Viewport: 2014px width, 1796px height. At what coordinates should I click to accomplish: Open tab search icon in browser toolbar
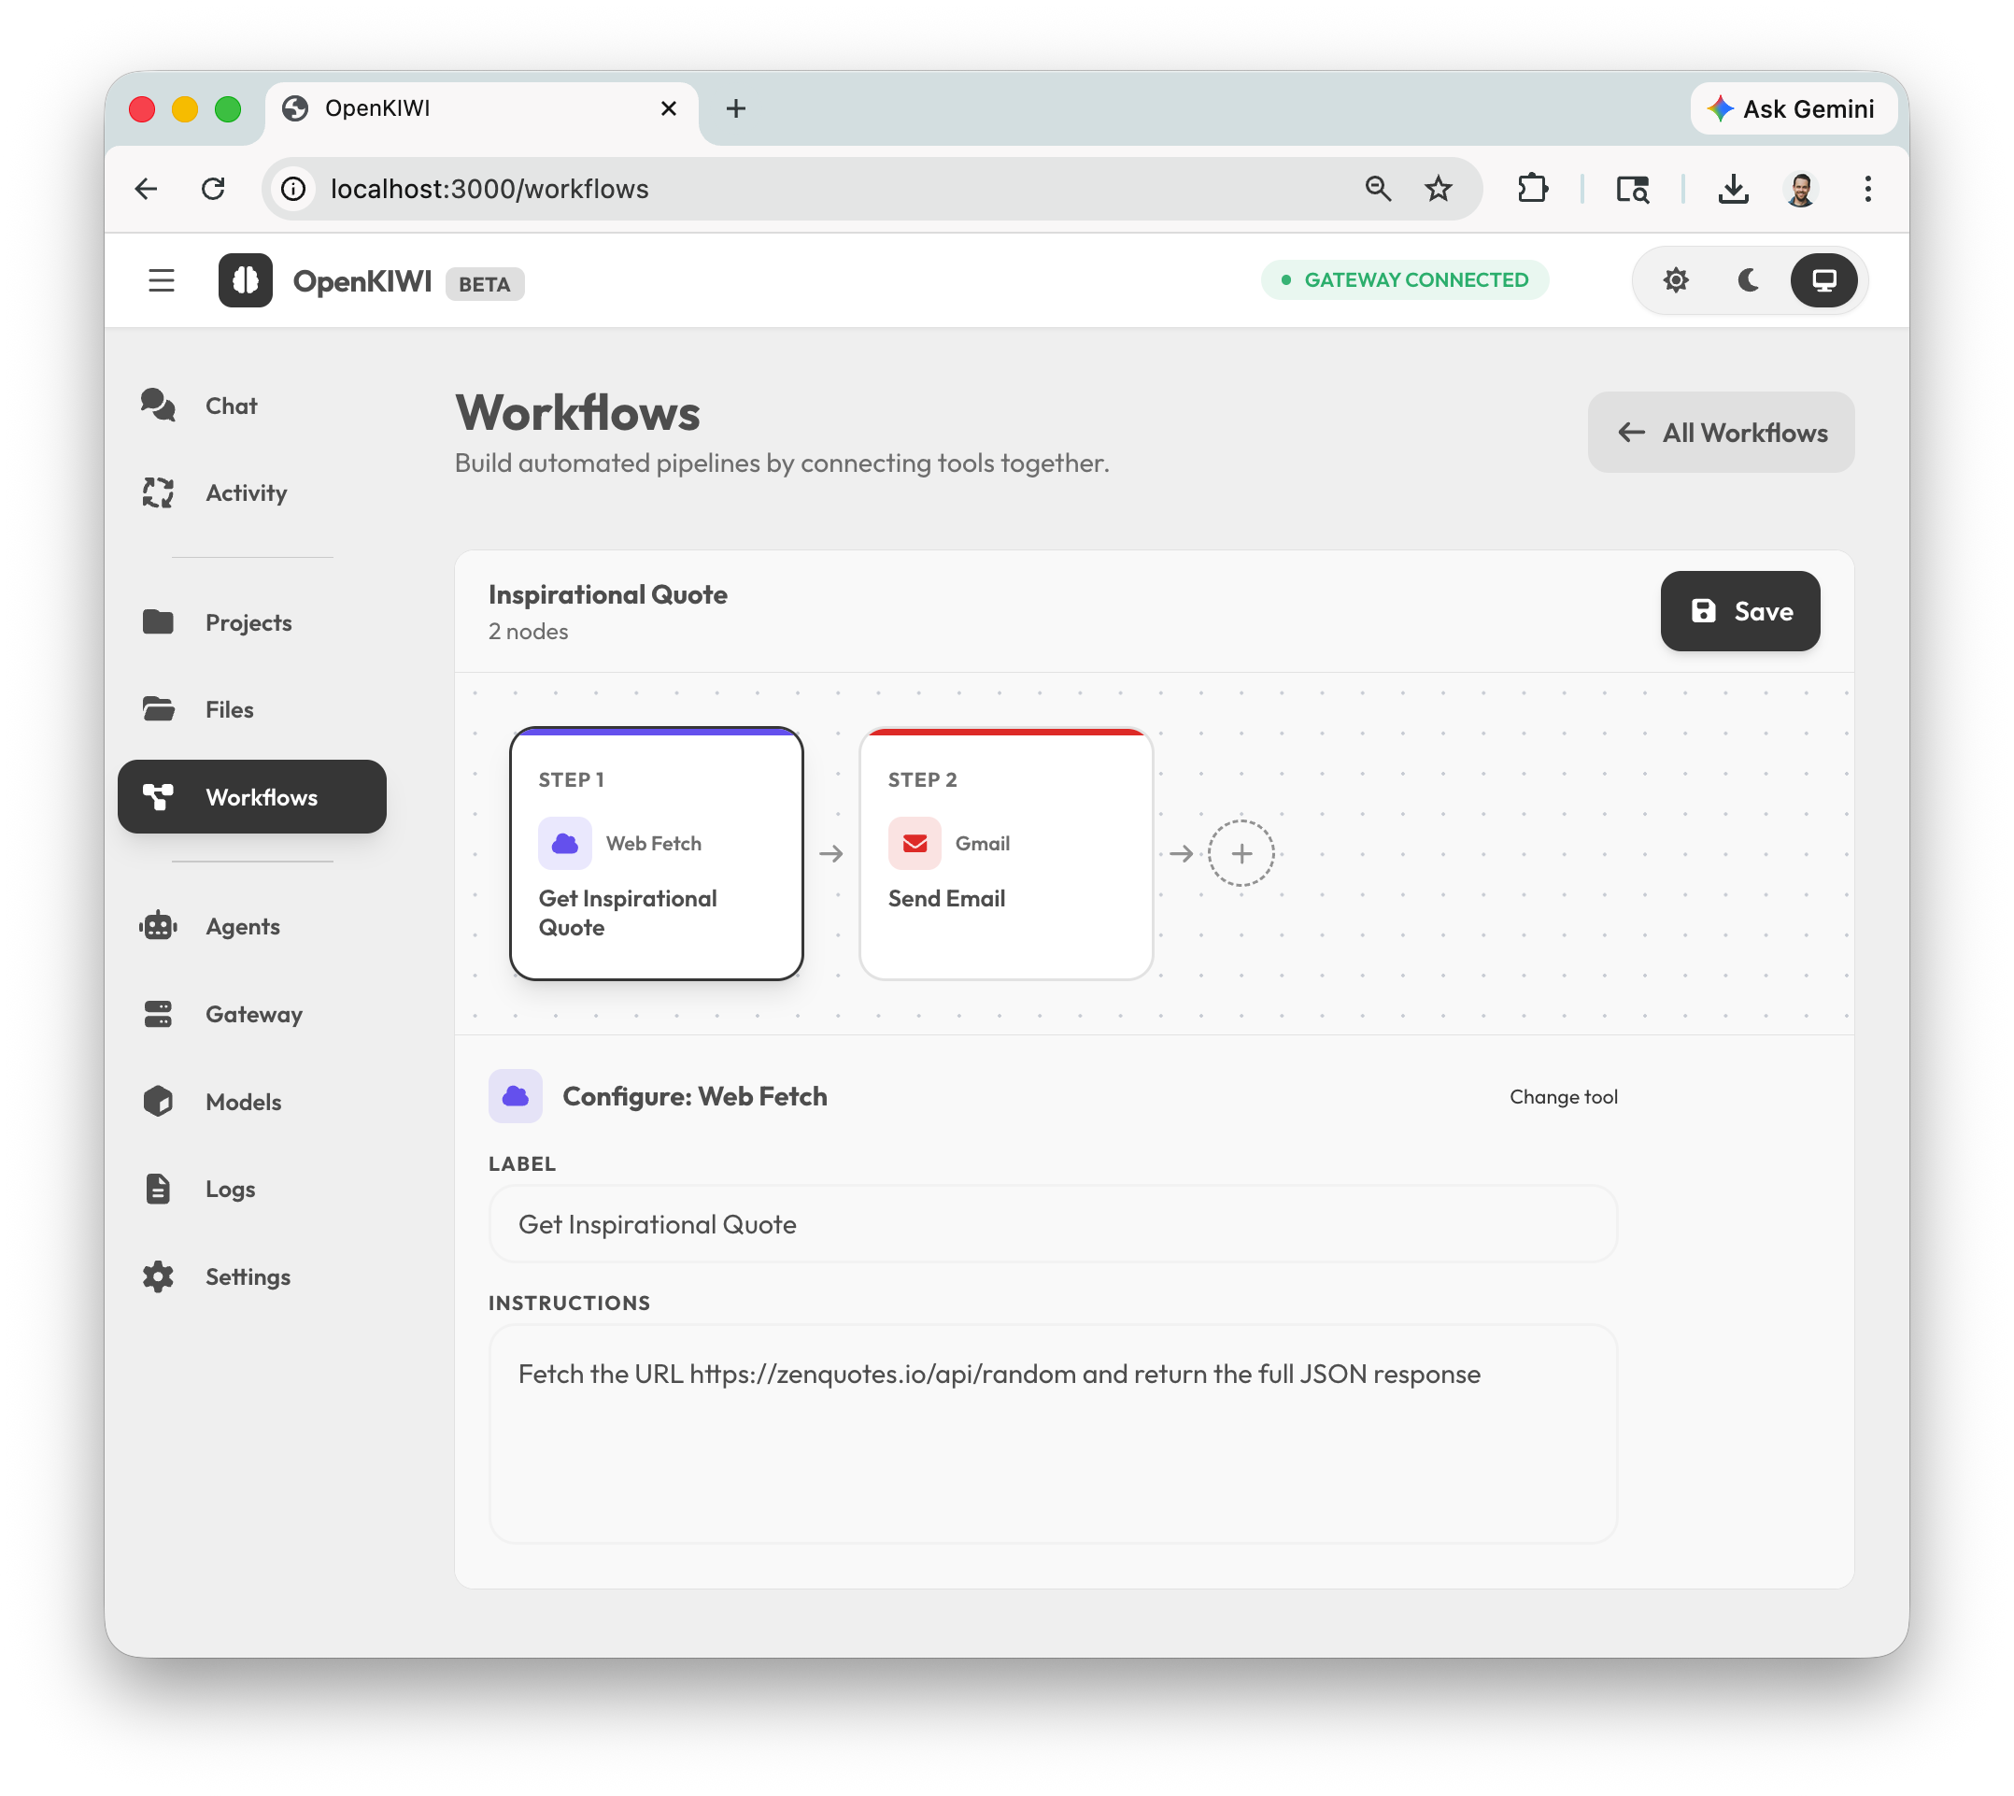click(1632, 189)
